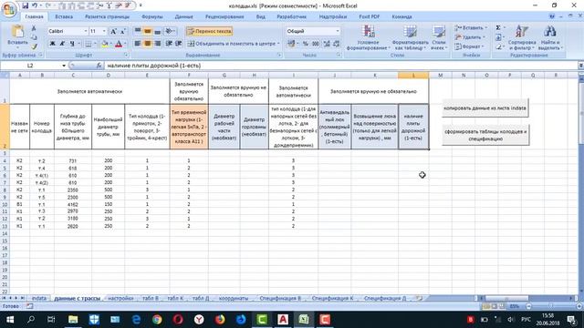Click сформировать таблицы колодцев и спецификацию button

485,135
